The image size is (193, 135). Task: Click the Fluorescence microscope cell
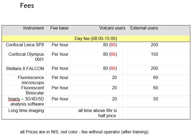(31, 80)
